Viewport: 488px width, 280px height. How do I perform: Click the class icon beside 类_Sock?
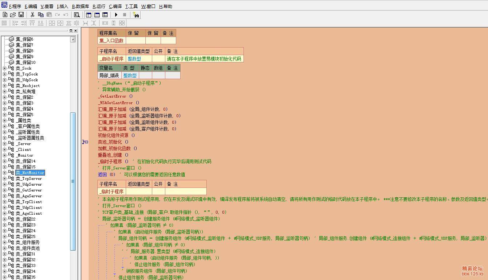tap(11, 68)
